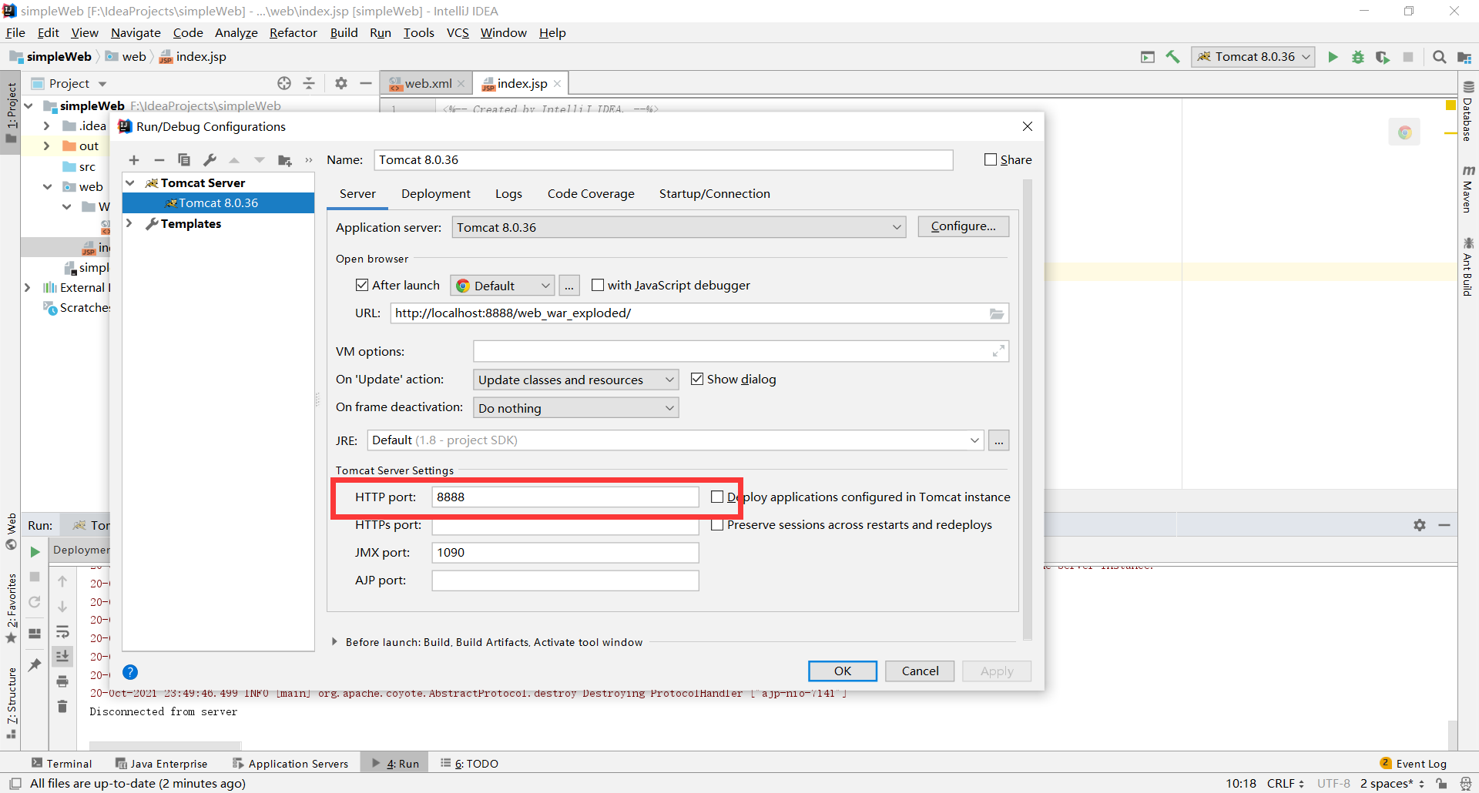Cancel the Run/Debug Configurations dialog

click(x=920, y=671)
